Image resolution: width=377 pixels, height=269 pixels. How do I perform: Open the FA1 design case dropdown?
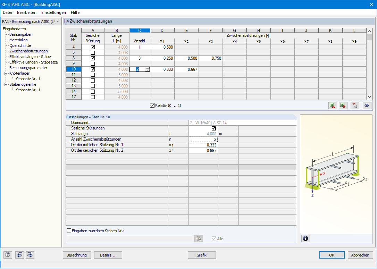[x=31, y=22]
